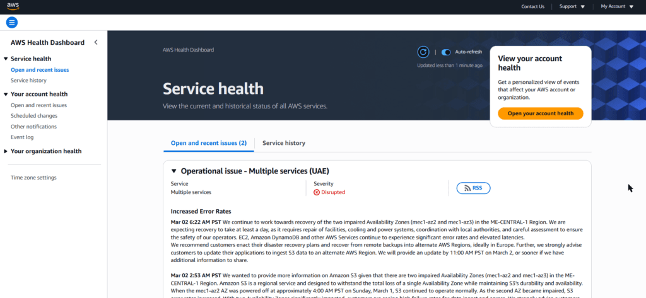Viewport: 646px width, 298px height.
Task: Click Contact Us in the top bar
Action: coord(532,6)
